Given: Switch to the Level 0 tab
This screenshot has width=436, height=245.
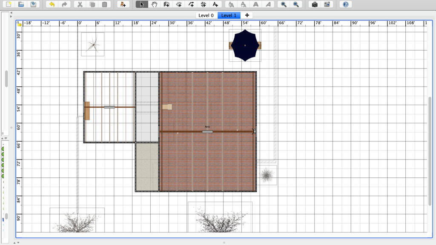Looking at the screenshot, I should pyautogui.click(x=206, y=15).
